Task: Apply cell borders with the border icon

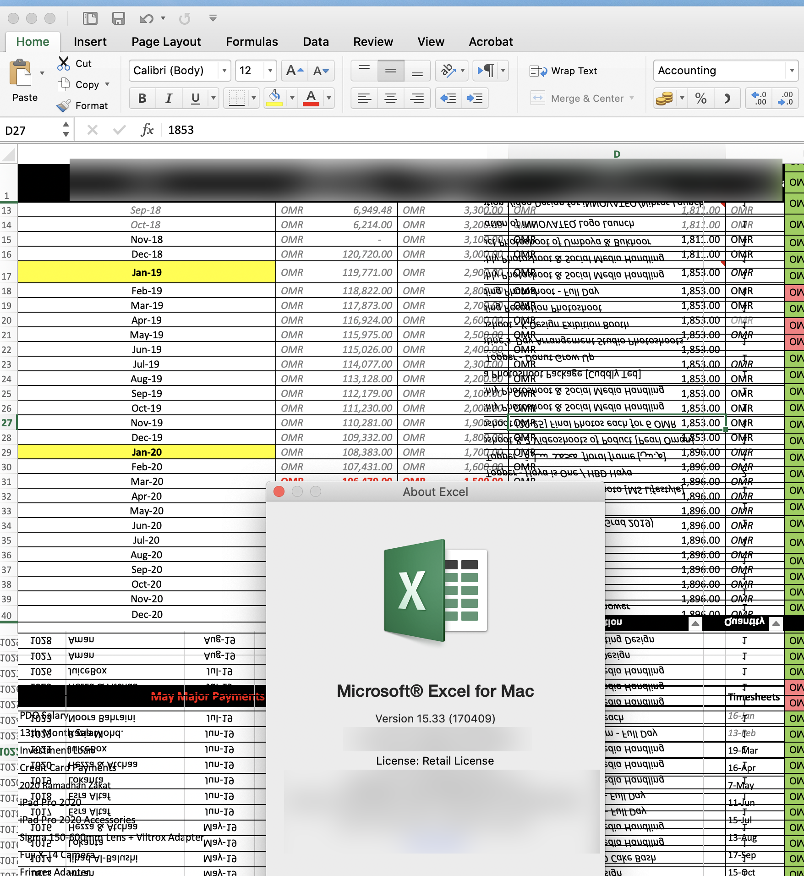Action: pyautogui.click(x=237, y=98)
